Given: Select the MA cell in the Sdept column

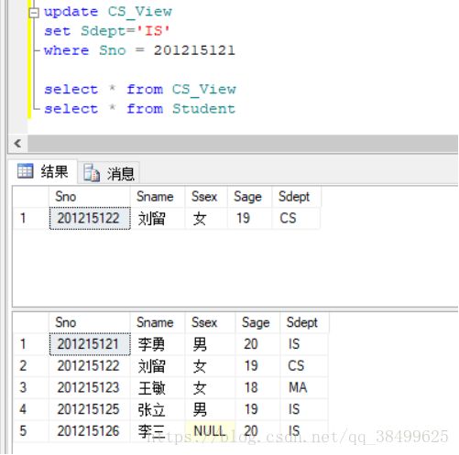Looking at the screenshot, I should pos(304,388).
